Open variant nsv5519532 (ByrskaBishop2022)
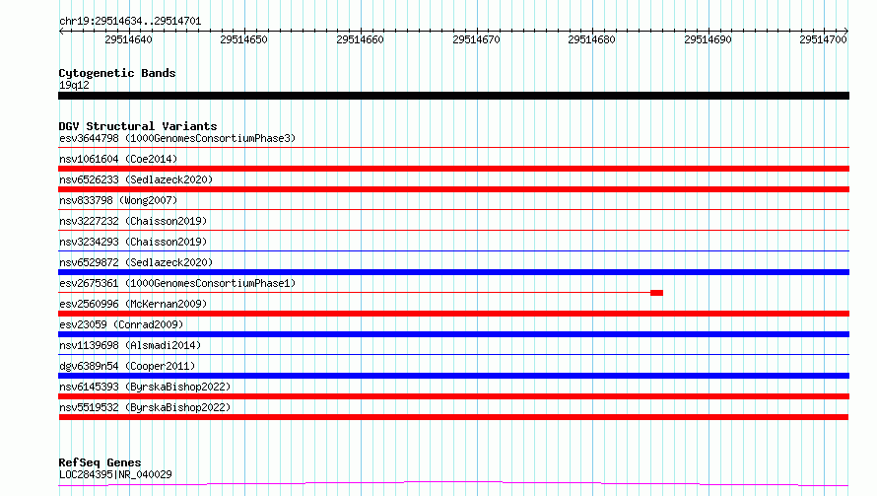 (x=145, y=407)
